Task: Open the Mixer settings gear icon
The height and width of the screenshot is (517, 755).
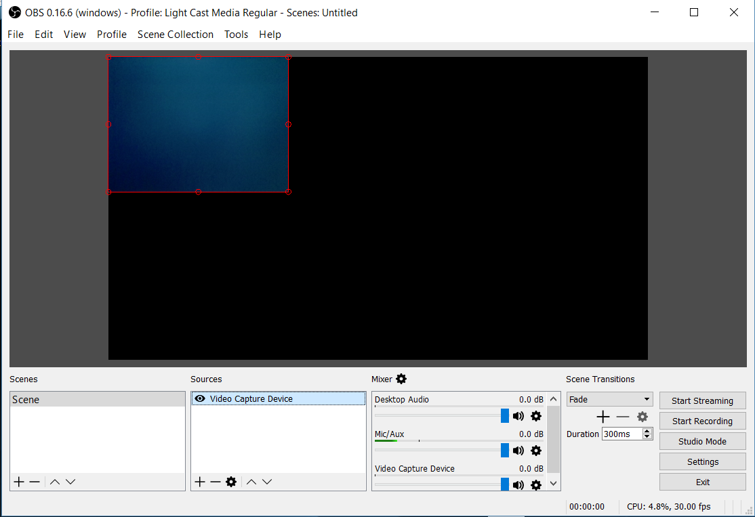Action: coord(401,379)
